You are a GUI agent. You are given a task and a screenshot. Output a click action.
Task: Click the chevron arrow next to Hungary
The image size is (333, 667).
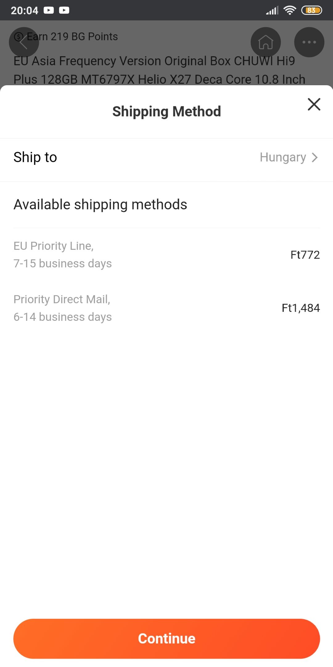pyautogui.click(x=315, y=157)
